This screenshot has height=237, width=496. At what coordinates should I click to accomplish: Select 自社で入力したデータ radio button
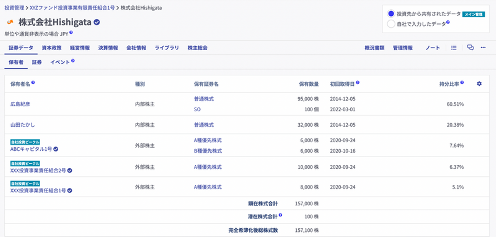pos(391,24)
